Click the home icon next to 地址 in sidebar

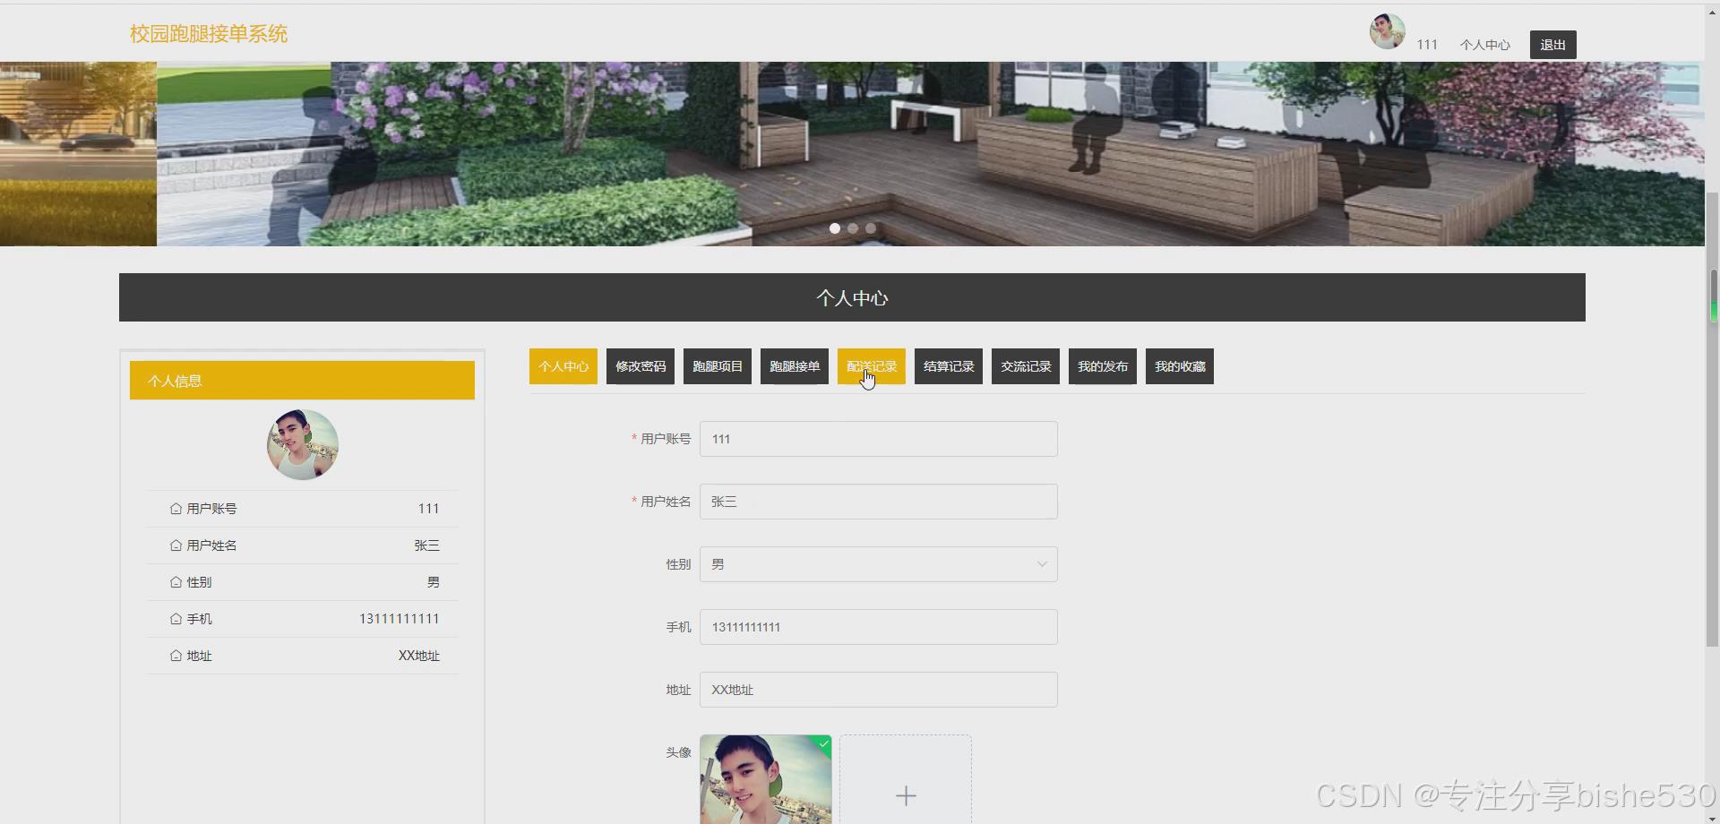pos(176,656)
